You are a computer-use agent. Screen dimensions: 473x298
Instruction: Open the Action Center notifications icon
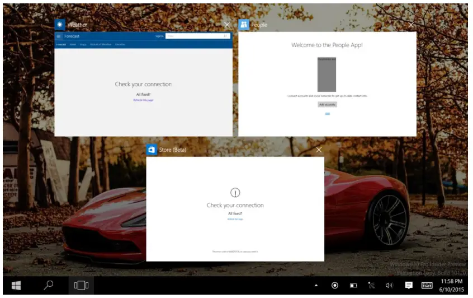409,286
